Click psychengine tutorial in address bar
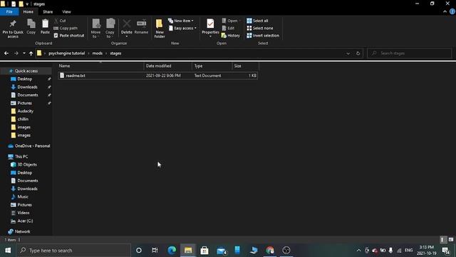This screenshot has height=257, width=456. click(x=66, y=54)
